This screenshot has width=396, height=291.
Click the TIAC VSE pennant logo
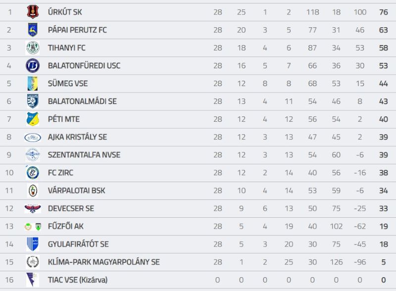click(x=32, y=280)
